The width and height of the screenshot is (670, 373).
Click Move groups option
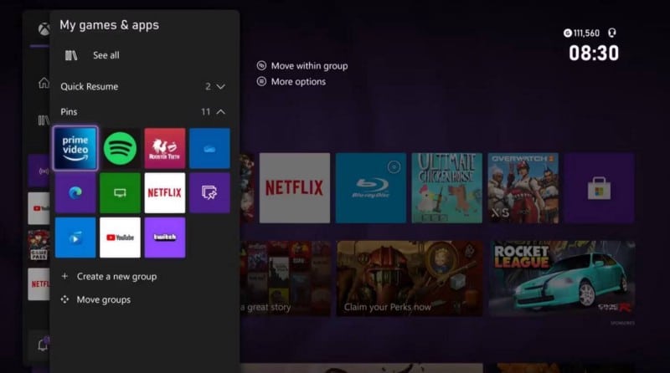(x=103, y=299)
